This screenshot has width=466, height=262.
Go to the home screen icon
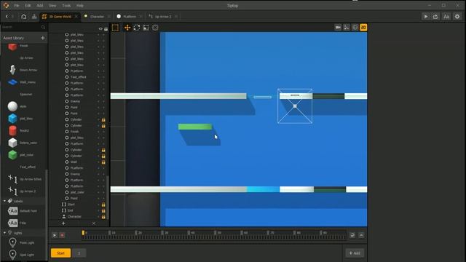[24, 17]
